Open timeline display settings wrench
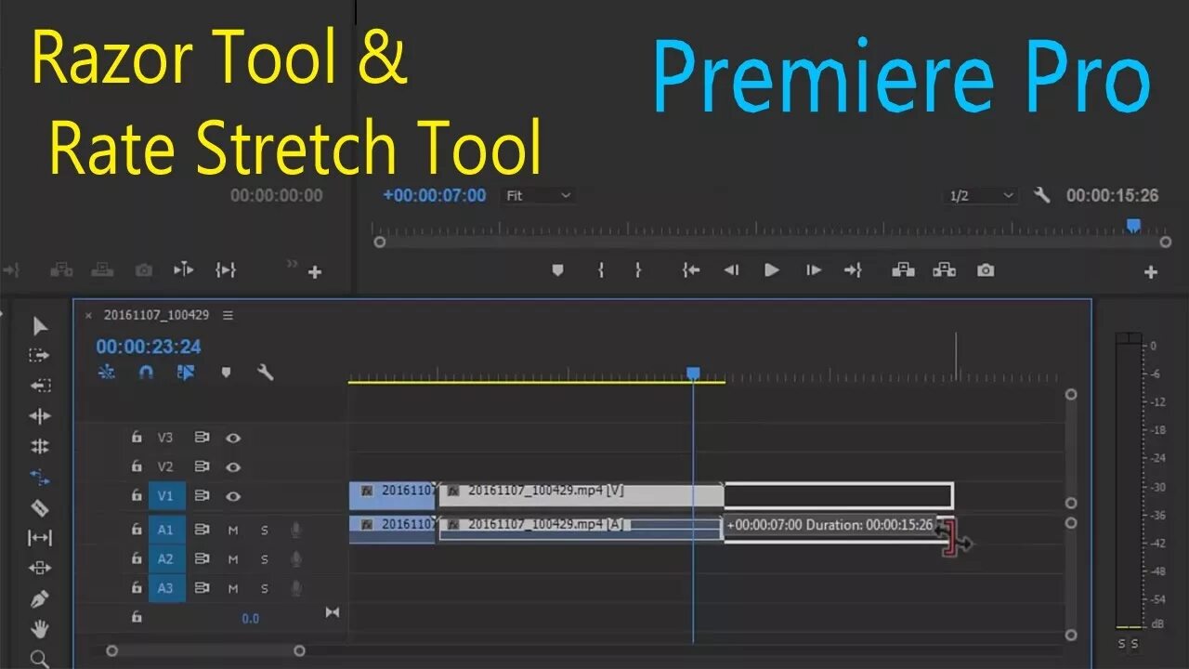Screen dimensions: 1189x669 point(265,373)
